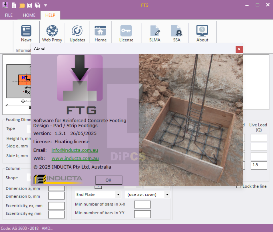
Task: Open the End Plate dropdown
Action: click(x=98, y=195)
